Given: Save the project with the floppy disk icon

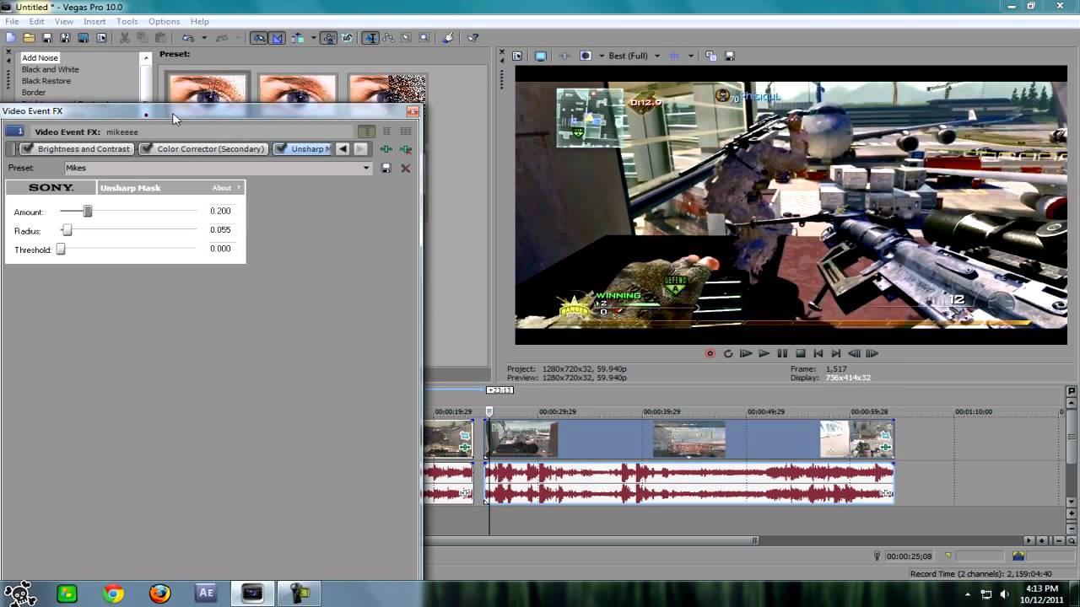Looking at the screenshot, I should click(47, 38).
